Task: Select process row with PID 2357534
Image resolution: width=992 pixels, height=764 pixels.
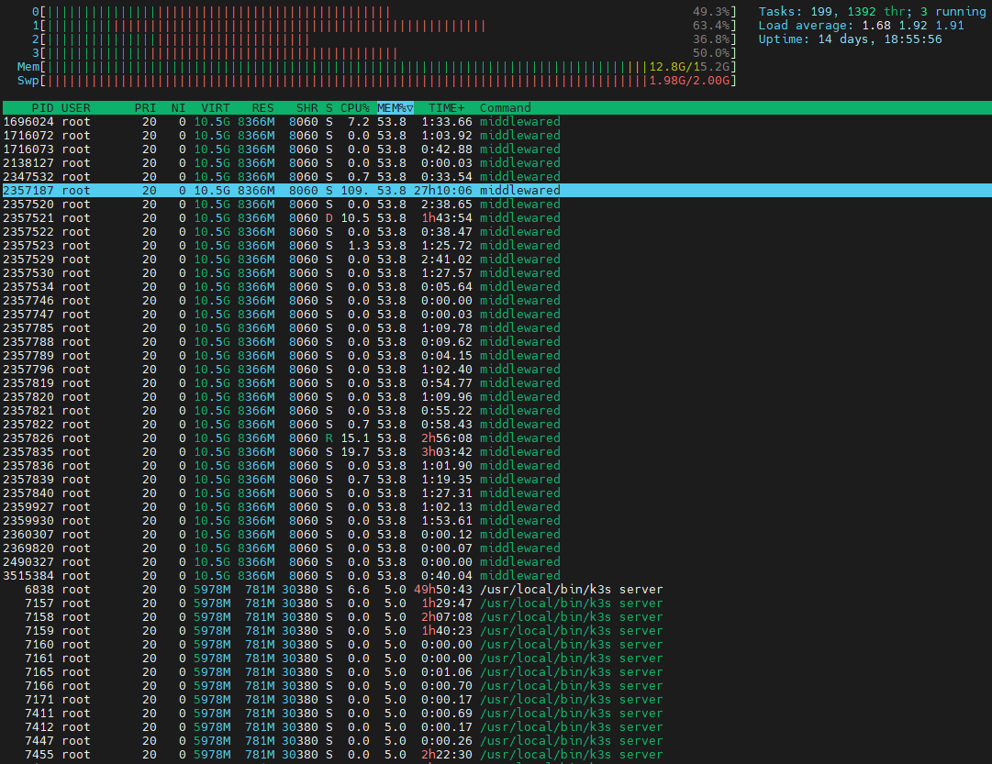Action: coord(496,286)
